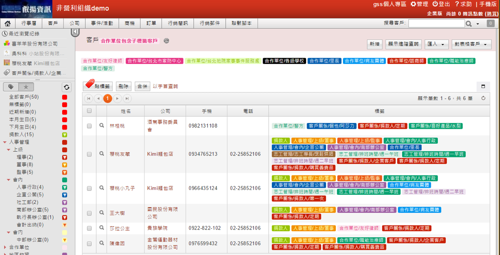Reload the customer table results
The height and width of the screenshot is (255, 500).
click(x=483, y=98)
